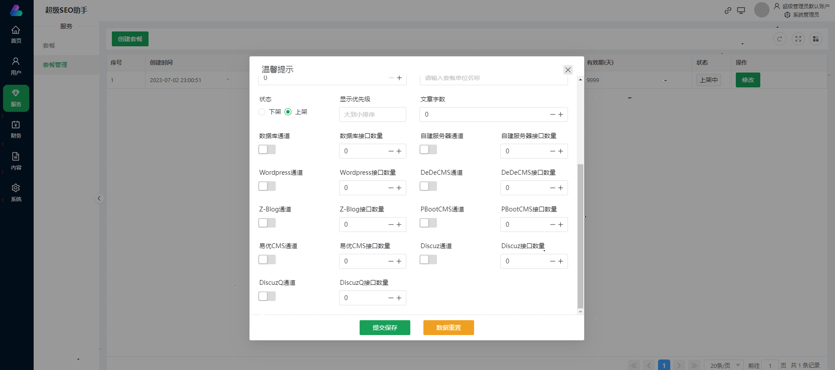Collapse the side menu with chevron arrow
835x370 pixels.
(99, 198)
